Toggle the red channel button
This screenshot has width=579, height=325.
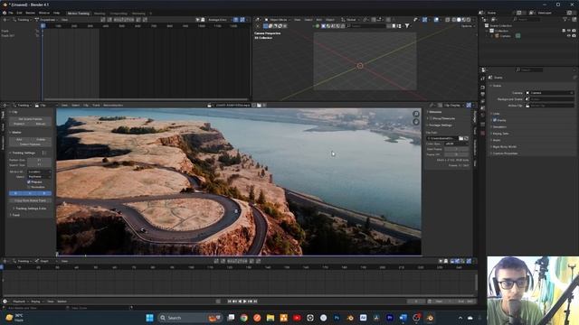coord(16,193)
